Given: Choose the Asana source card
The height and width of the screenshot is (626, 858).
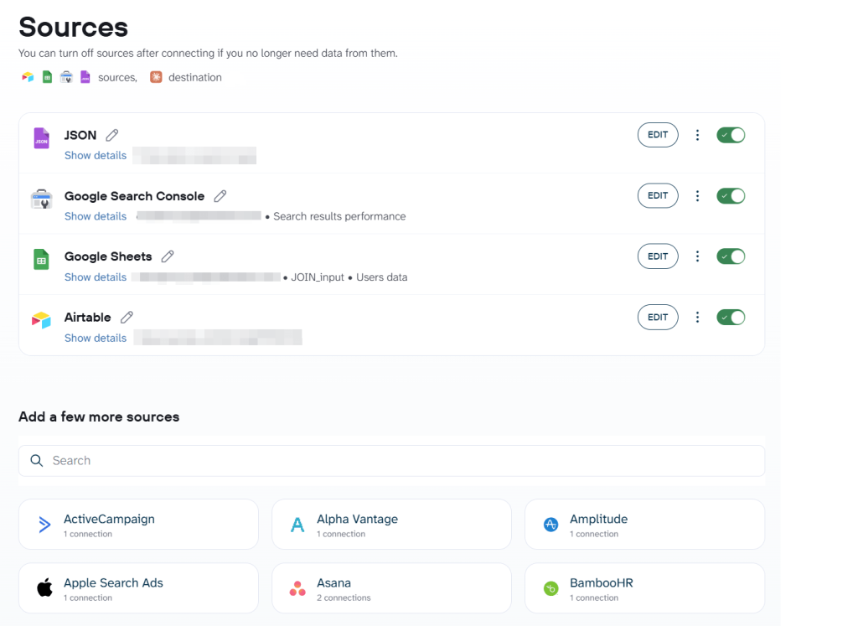Looking at the screenshot, I should (392, 588).
